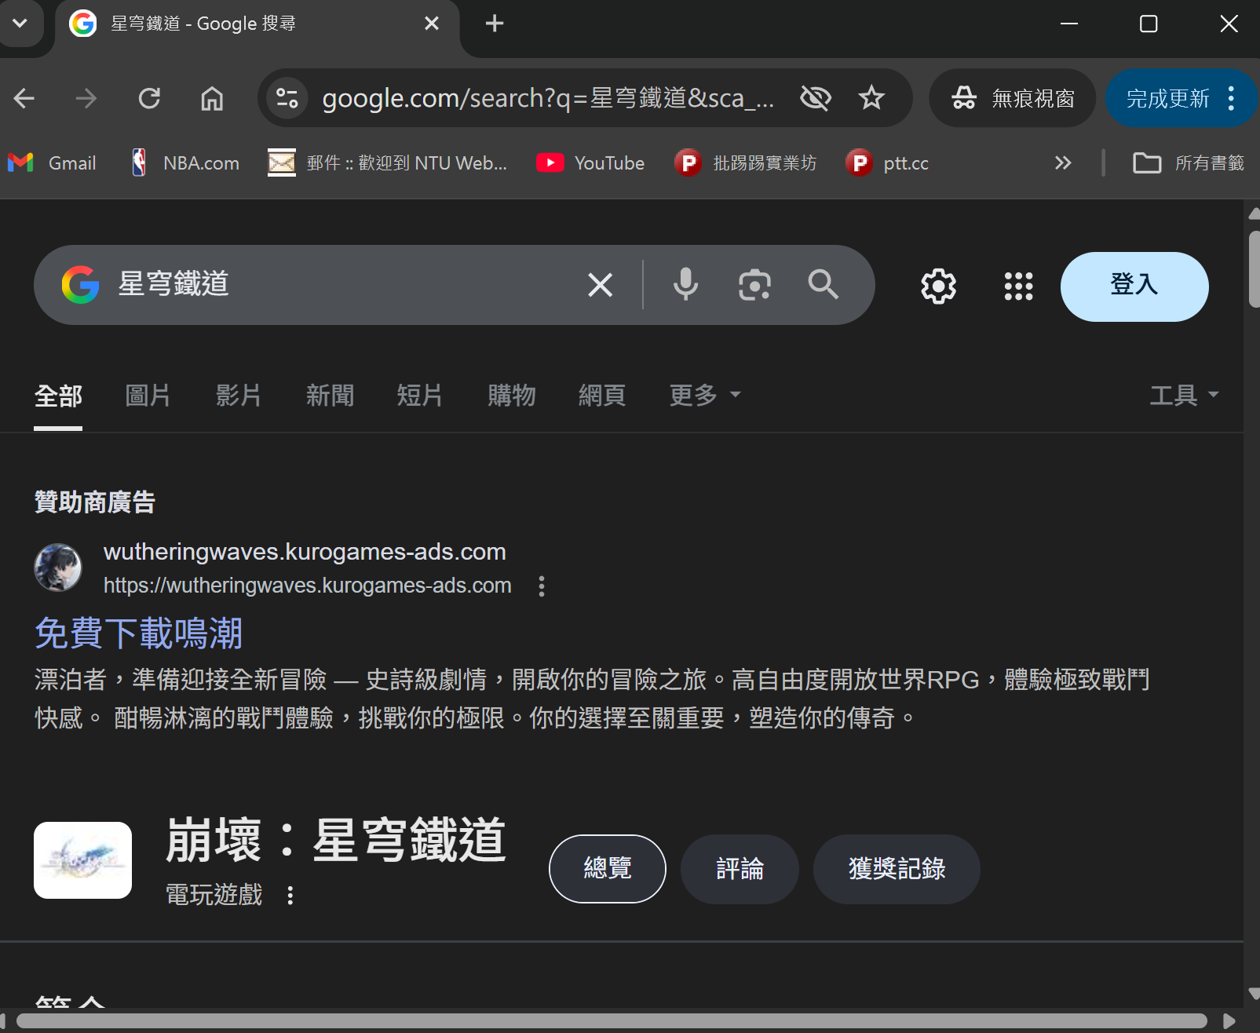
Task: Bookmark this page with the star icon
Action: point(871,98)
